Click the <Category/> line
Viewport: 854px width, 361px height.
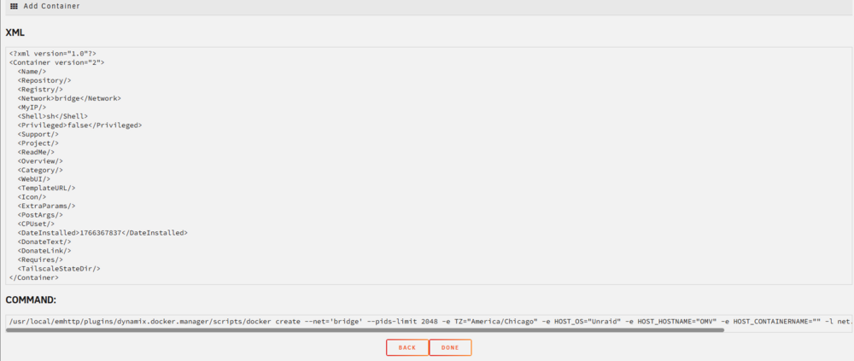(x=40, y=170)
